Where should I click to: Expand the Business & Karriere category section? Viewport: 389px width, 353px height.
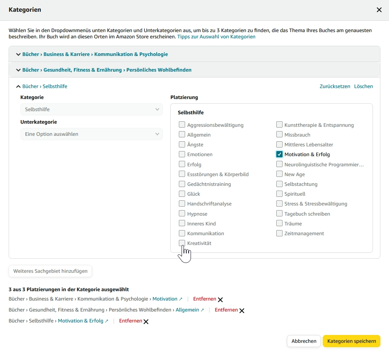pos(18,54)
